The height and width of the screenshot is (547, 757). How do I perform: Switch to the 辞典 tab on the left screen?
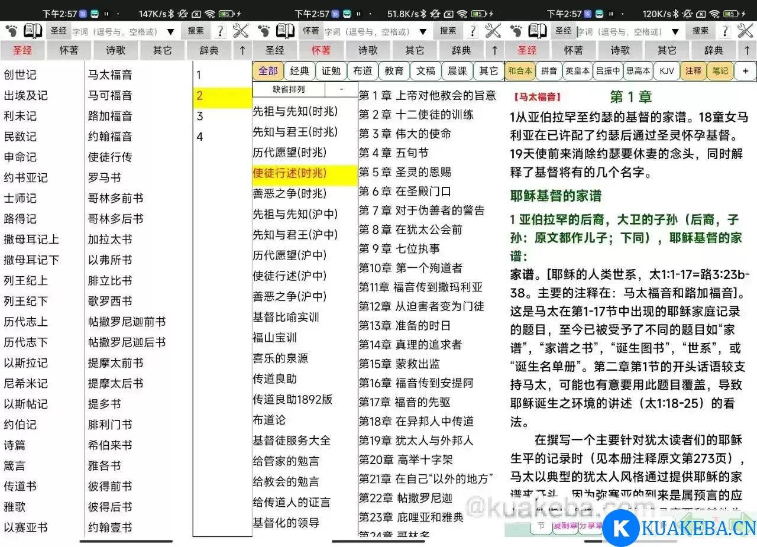pyautogui.click(x=209, y=51)
